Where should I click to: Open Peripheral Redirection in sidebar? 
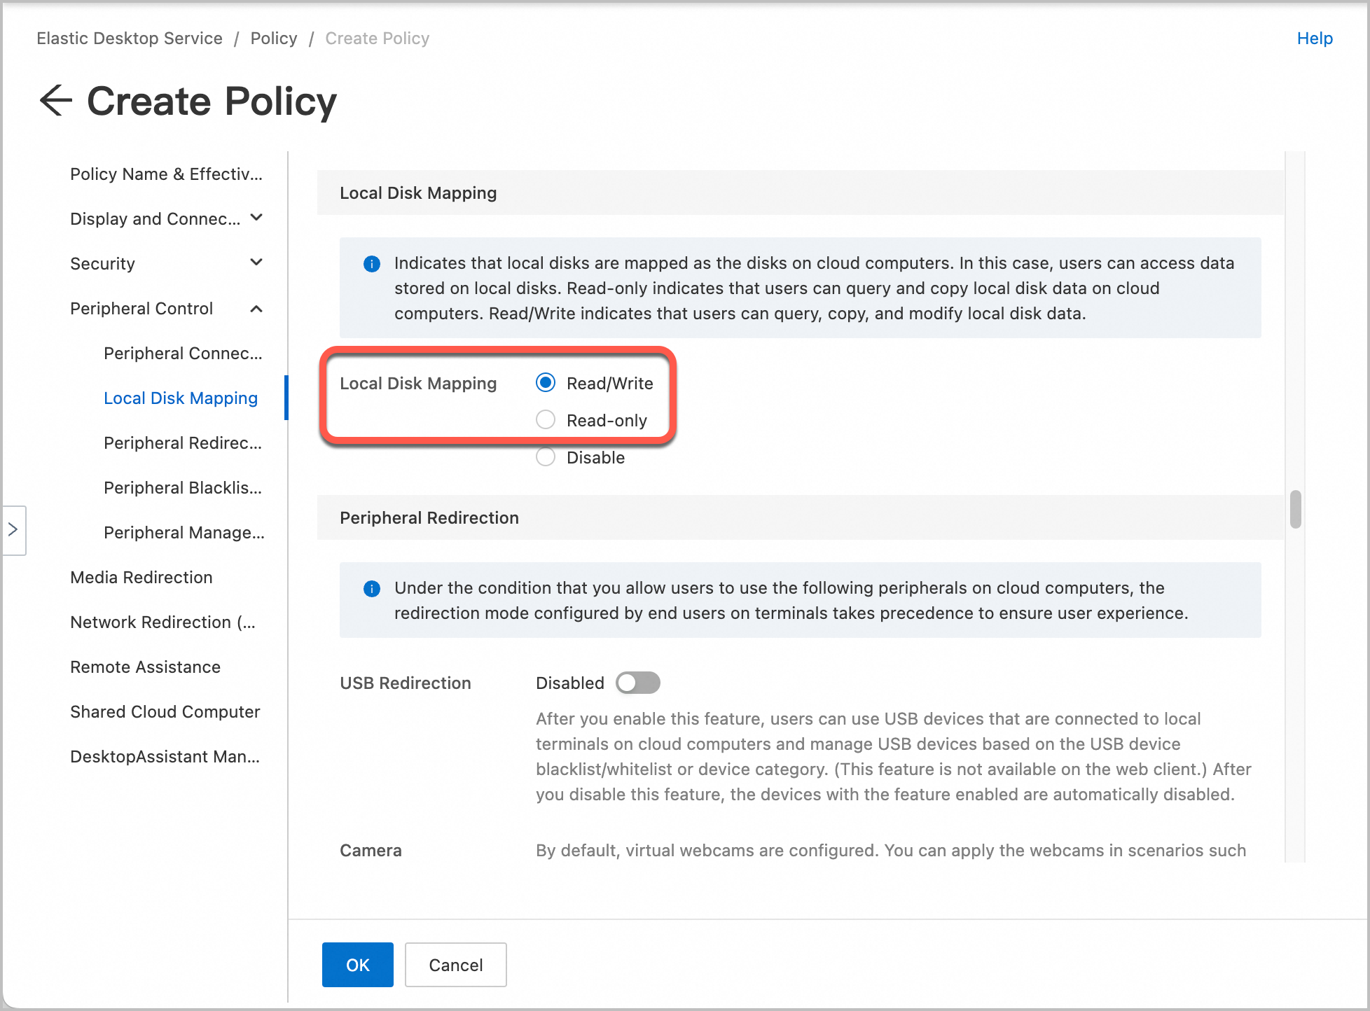(182, 443)
